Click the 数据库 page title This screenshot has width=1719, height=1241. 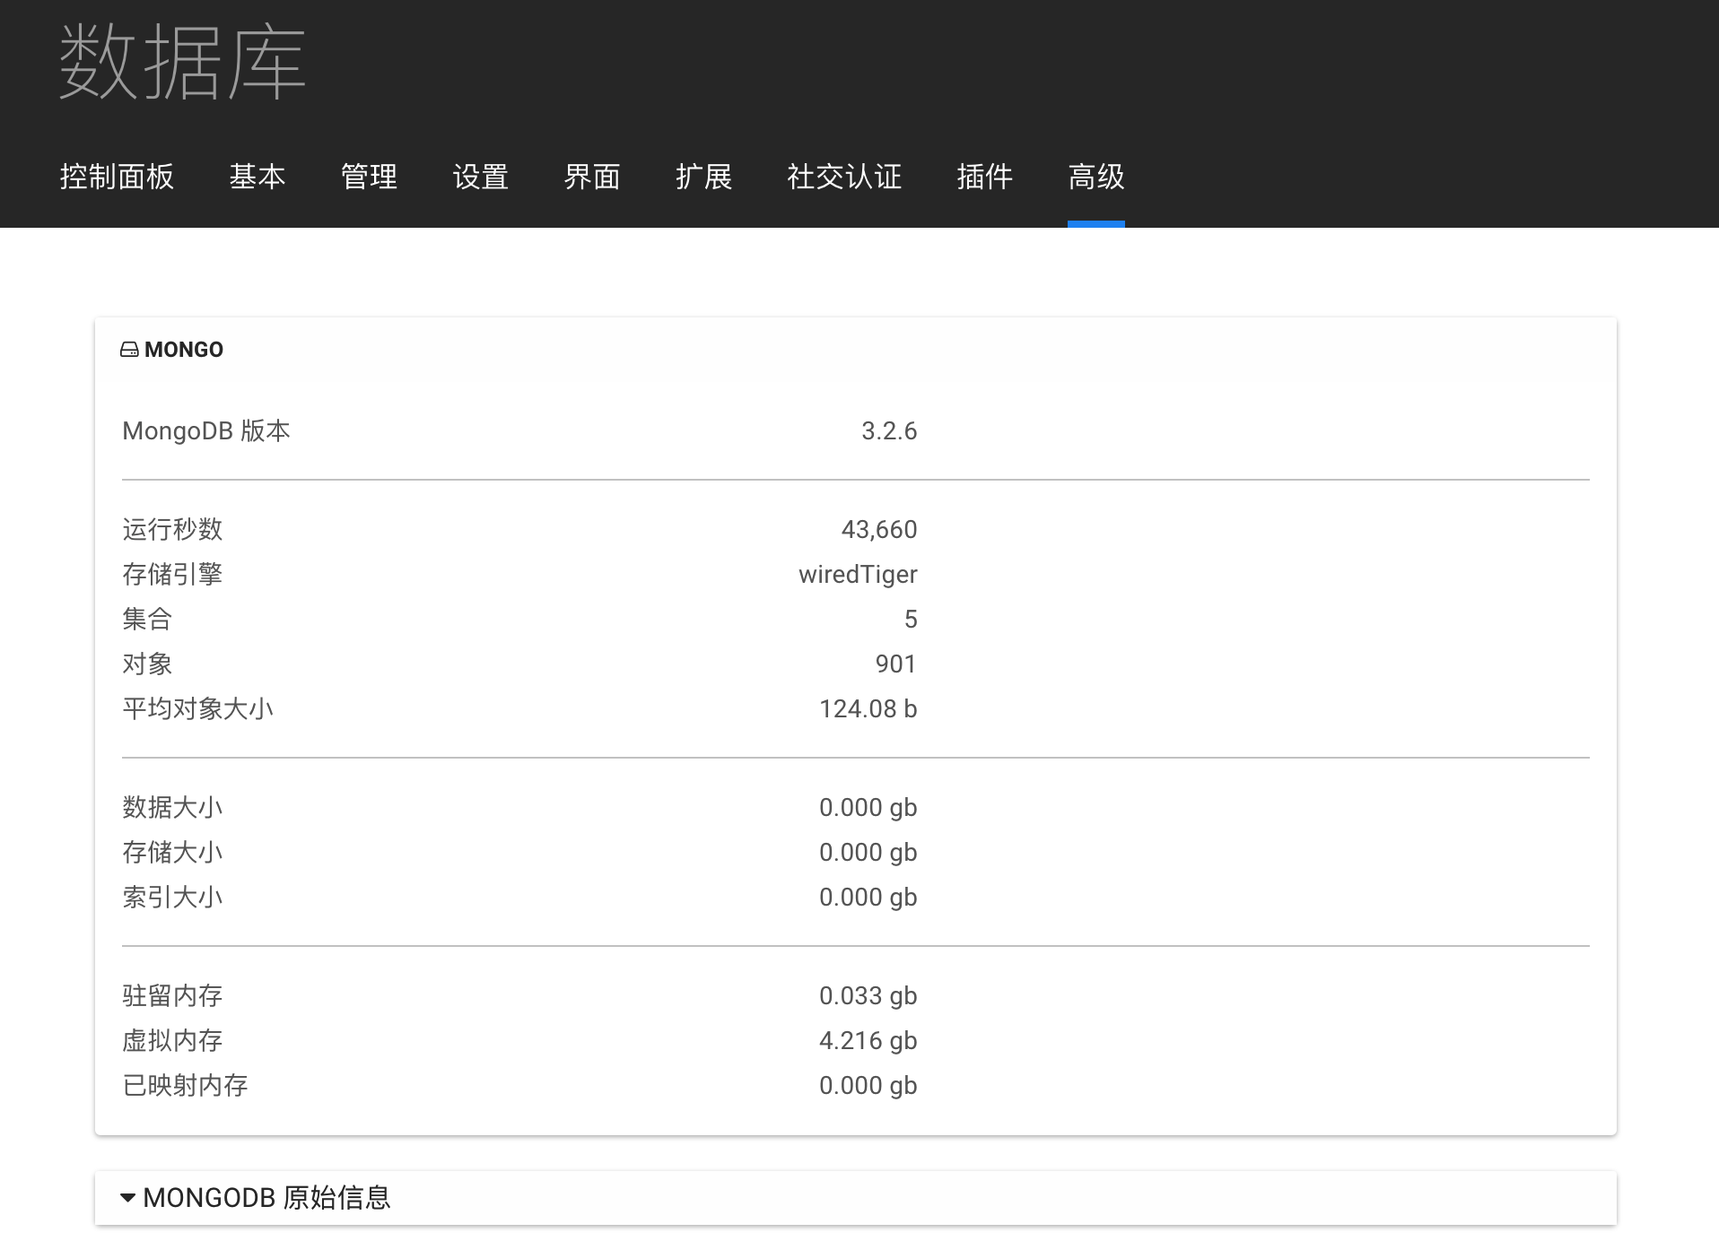pyautogui.click(x=182, y=63)
